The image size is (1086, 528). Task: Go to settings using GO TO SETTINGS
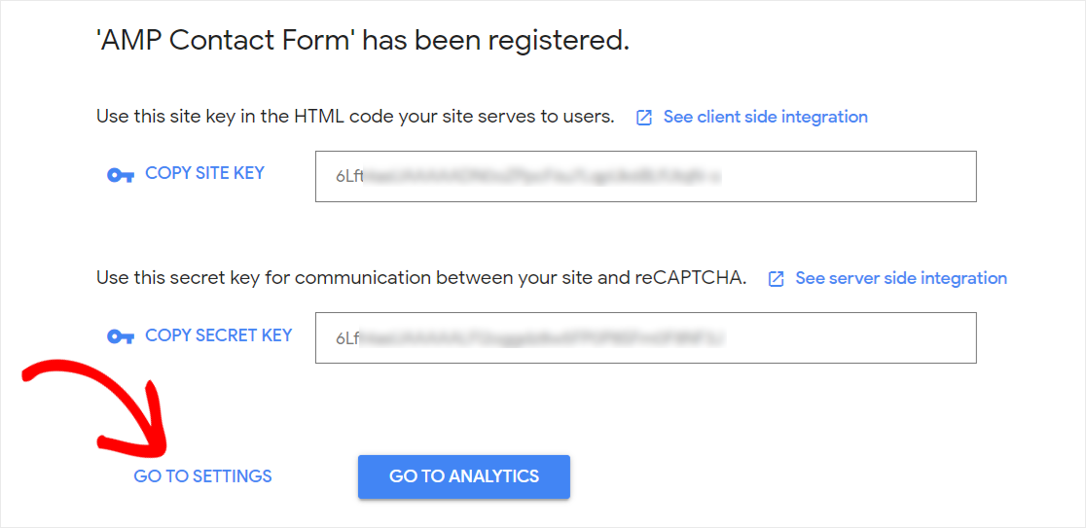tap(203, 476)
